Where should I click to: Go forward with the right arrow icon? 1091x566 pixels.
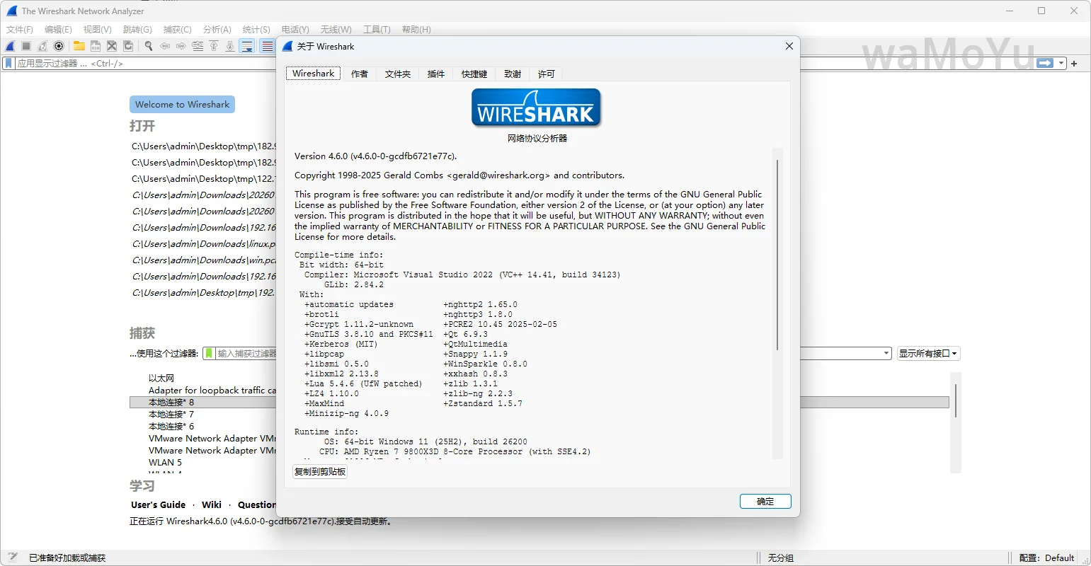(x=181, y=46)
